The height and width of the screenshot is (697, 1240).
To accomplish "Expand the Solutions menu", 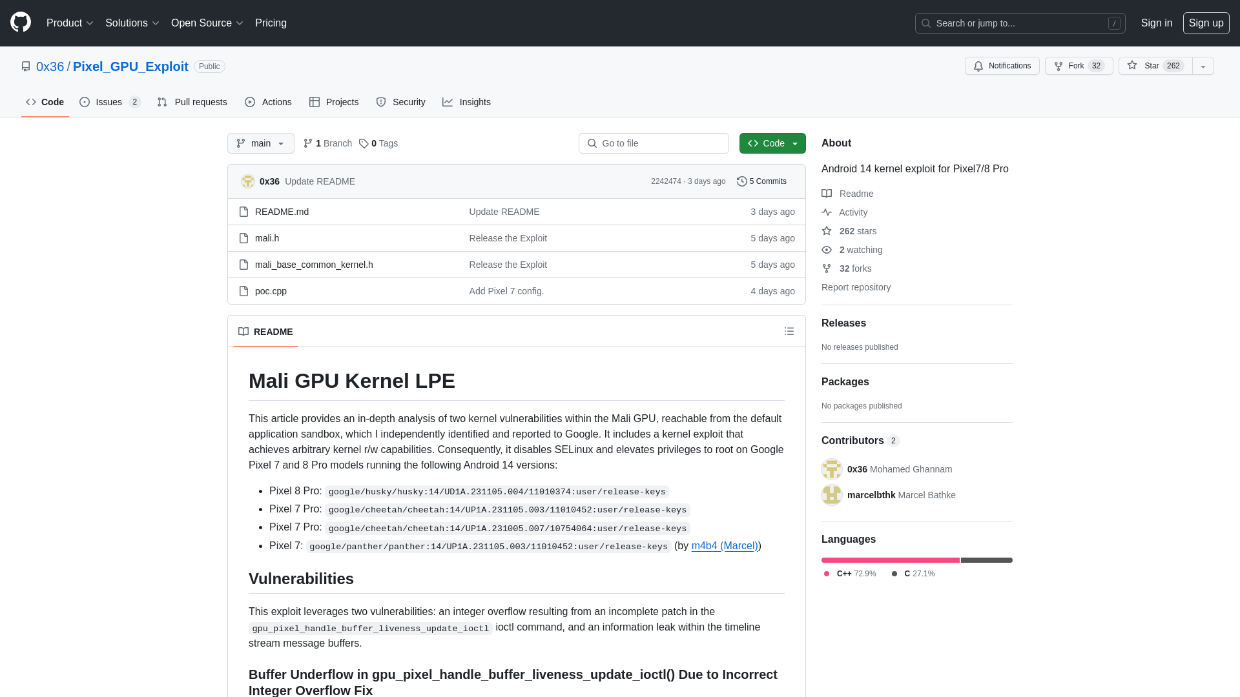I will coord(132,23).
